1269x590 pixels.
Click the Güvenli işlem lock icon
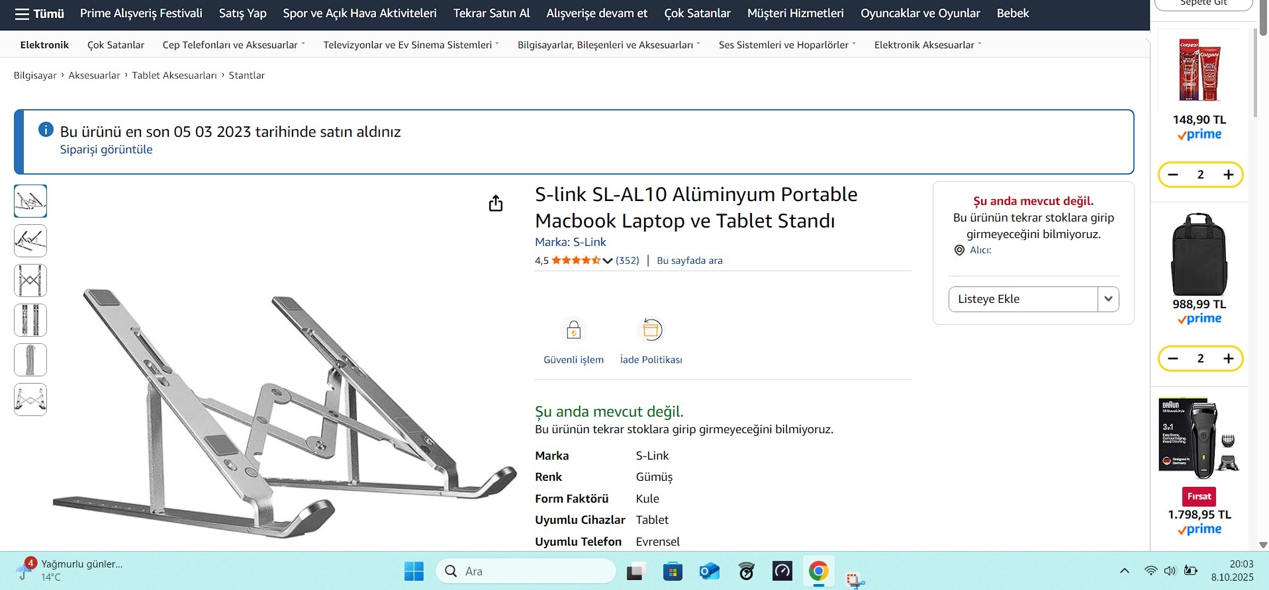pyautogui.click(x=573, y=330)
